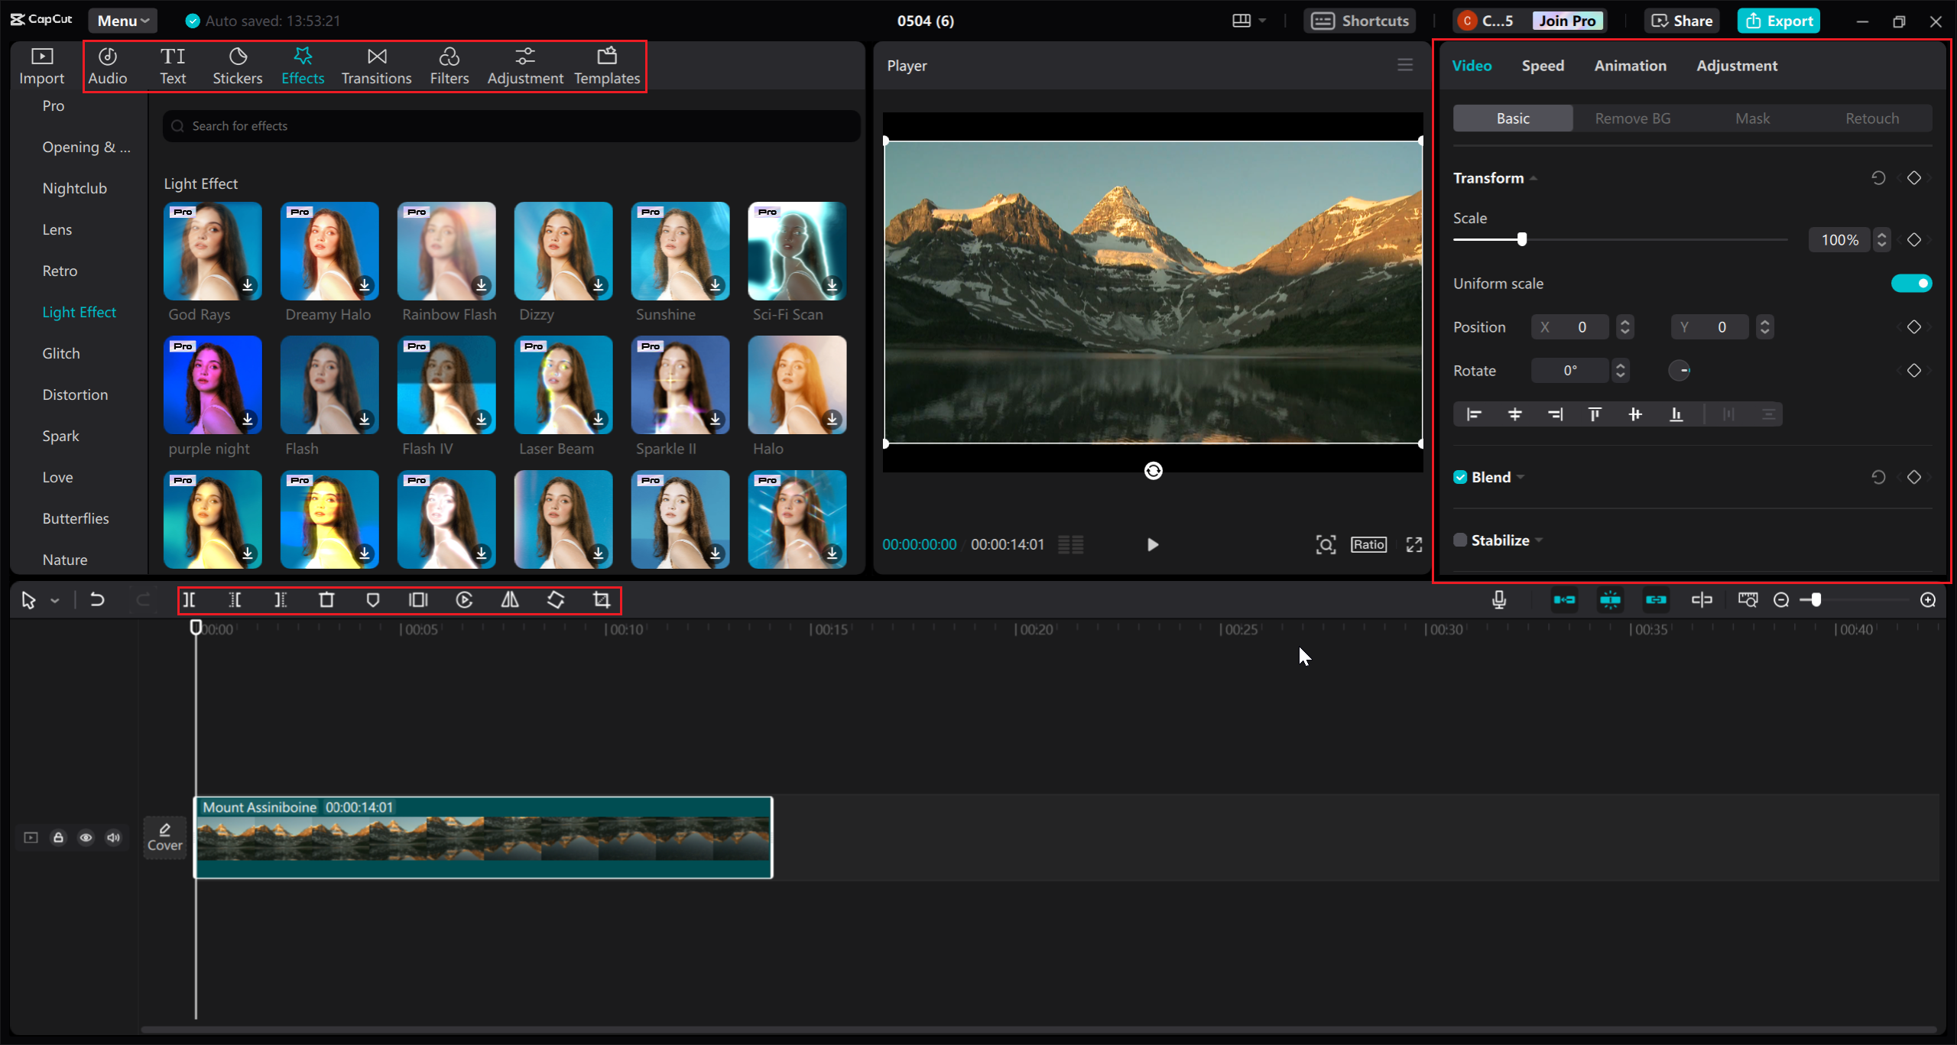Delete the selected clip with trash icon
1957x1045 pixels.
coord(326,600)
